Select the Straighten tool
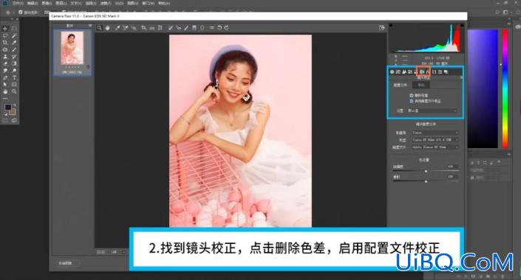Screen dimensions: 521x280 point(151,28)
